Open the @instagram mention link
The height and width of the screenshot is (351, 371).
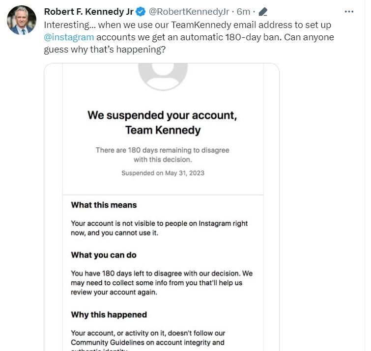pos(69,37)
